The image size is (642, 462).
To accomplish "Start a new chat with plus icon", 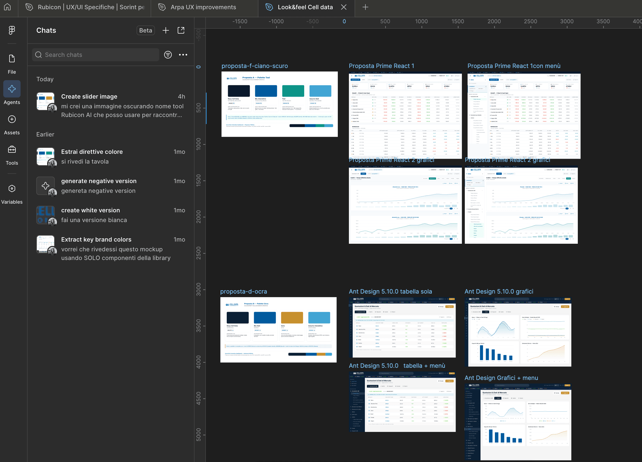I will (166, 30).
